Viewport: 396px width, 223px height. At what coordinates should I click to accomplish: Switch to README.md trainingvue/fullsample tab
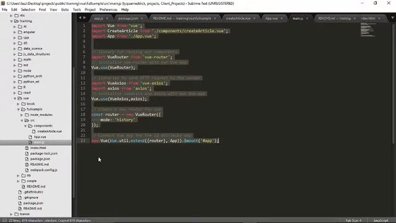pos(182,19)
